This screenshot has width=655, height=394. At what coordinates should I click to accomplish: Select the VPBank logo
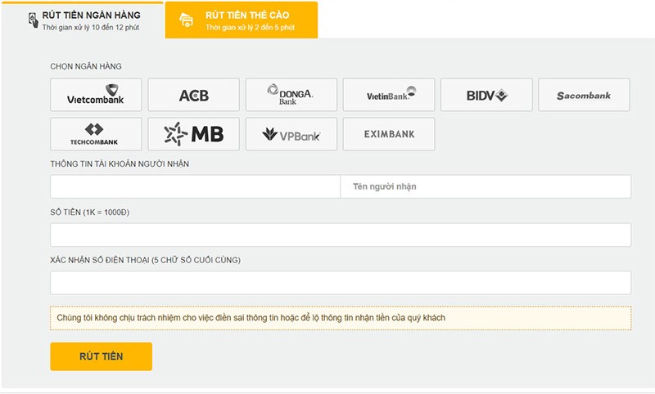click(291, 134)
